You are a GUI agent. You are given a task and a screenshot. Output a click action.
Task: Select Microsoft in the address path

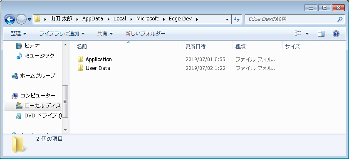click(147, 19)
